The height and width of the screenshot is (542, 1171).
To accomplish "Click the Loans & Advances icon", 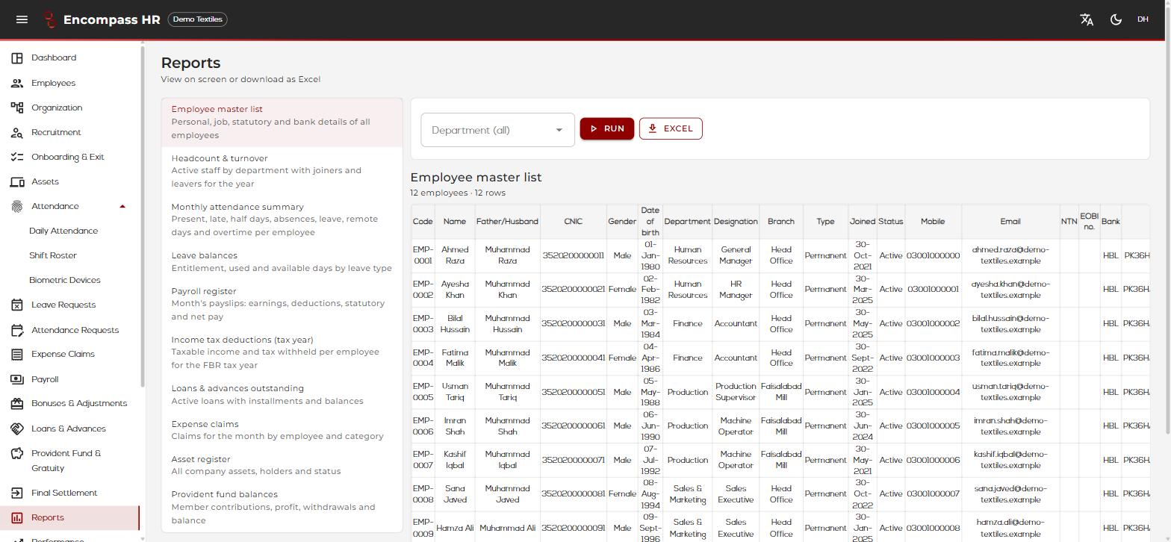I will pyautogui.click(x=17, y=429).
